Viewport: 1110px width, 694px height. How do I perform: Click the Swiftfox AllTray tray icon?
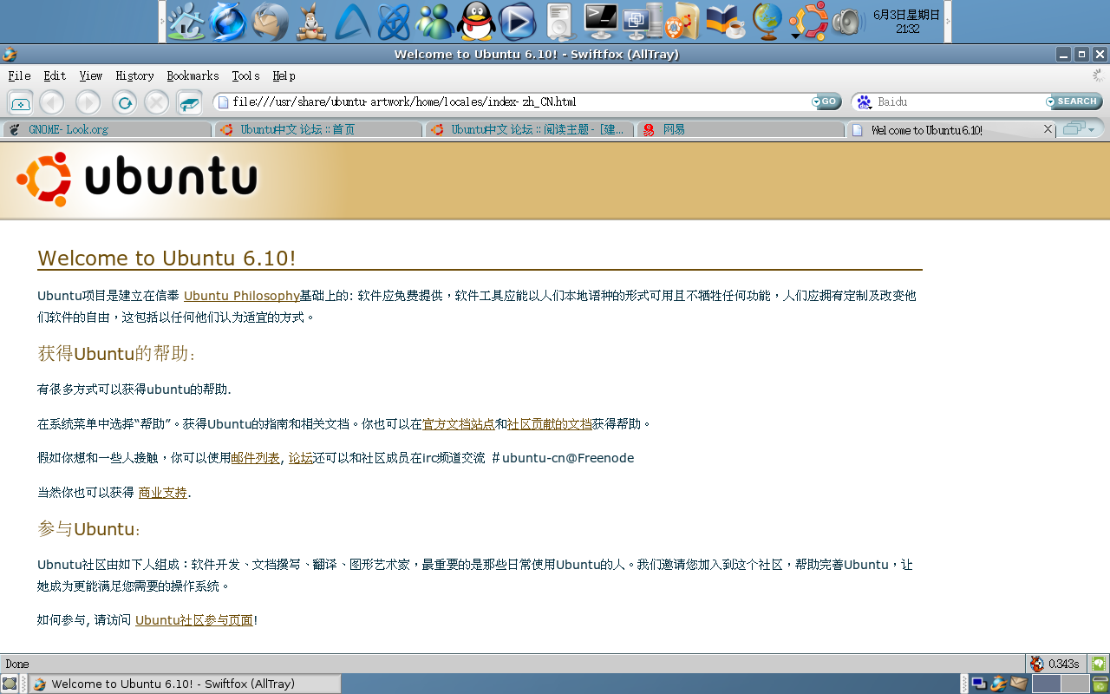coord(999,684)
